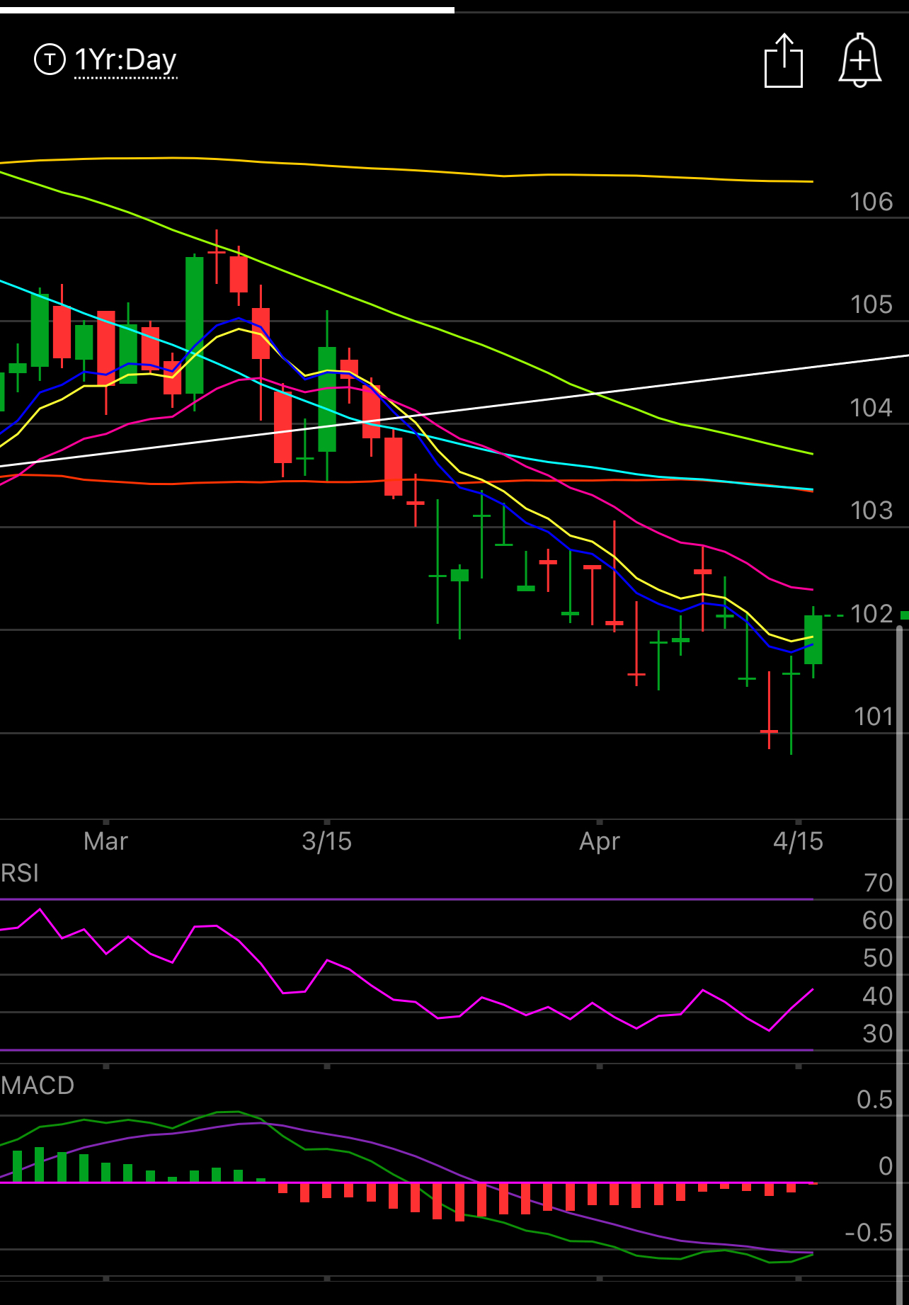The width and height of the screenshot is (909, 1305).
Task: Add a price alert with bell icon
Action: [x=859, y=60]
